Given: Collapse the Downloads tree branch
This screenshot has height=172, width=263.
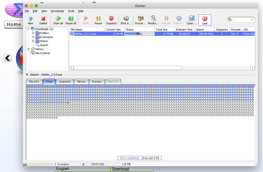Looking at the screenshot, I should (28, 29).
